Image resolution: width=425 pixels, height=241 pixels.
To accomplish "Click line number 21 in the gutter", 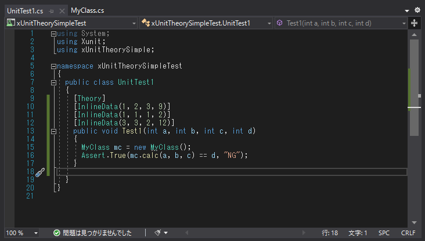I will pyautogui.click(x=30, y=196).
